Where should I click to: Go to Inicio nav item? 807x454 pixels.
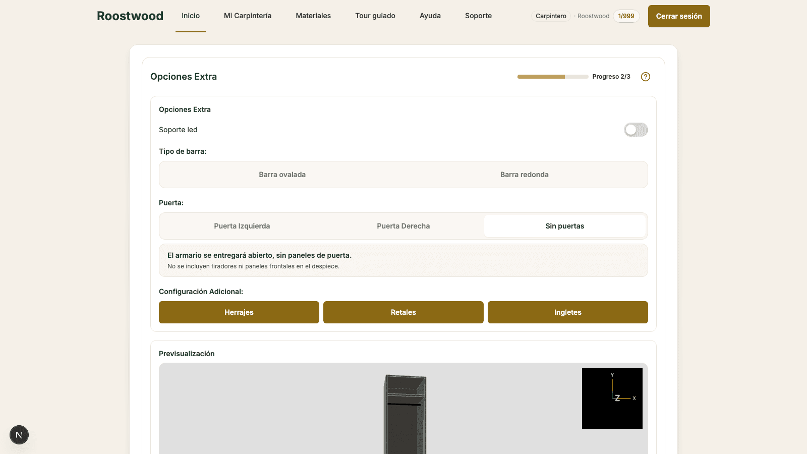[x=191, y=16]
